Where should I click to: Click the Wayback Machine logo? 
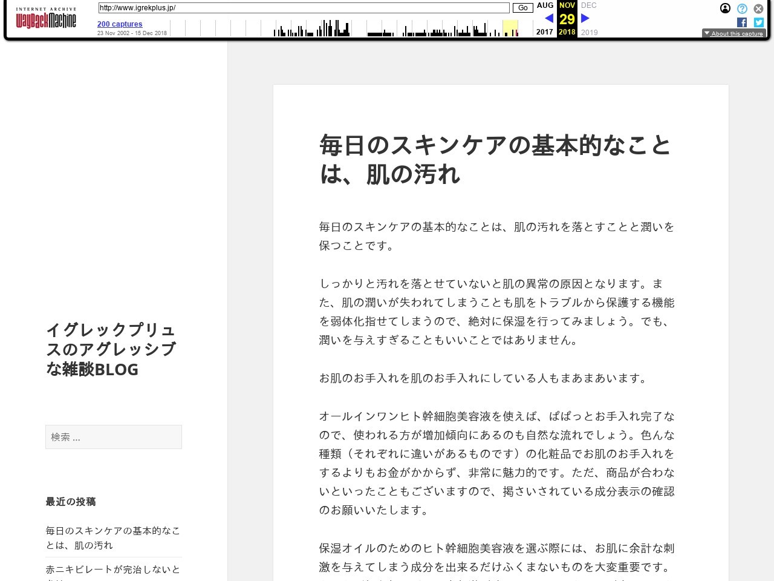coord(46,19)
